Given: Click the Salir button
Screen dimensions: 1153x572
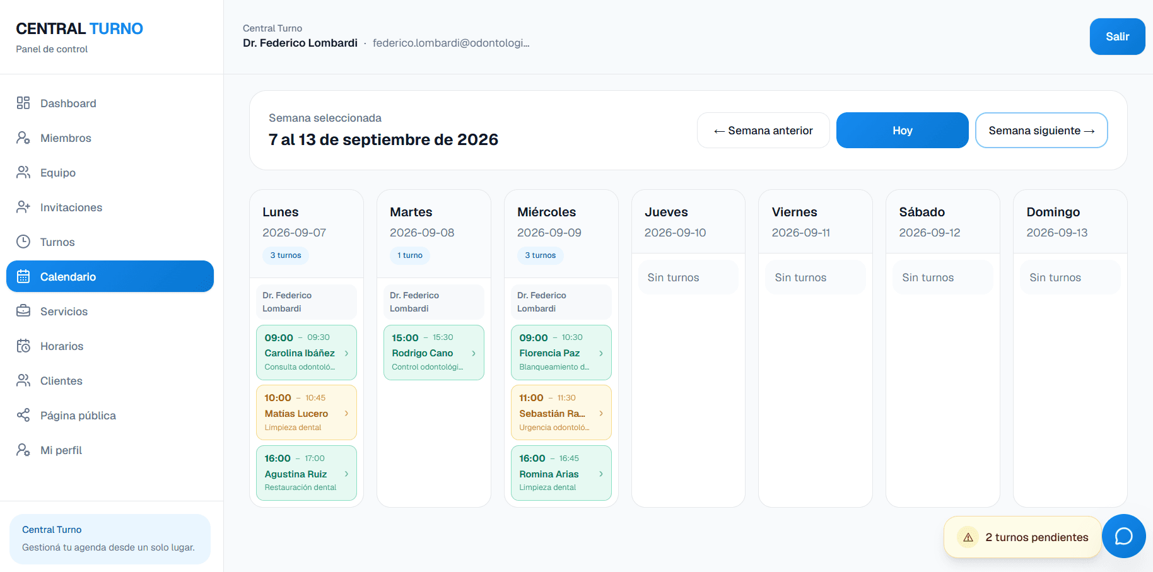Looking at the screenshot, I should (1117, 37).
